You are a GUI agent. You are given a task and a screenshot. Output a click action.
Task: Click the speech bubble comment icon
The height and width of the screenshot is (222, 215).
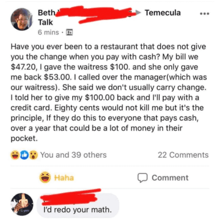click(143, 178)
